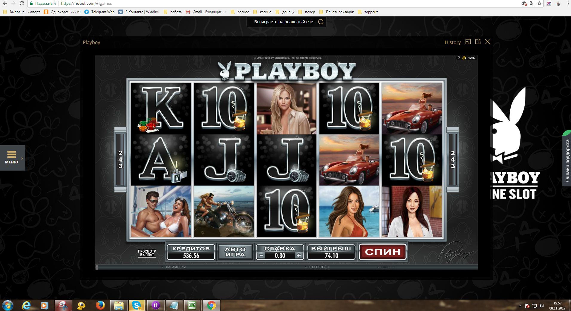The image size is (571, 311).
Task: Bookmark this page with the star icon
Action: coord(539,4)
